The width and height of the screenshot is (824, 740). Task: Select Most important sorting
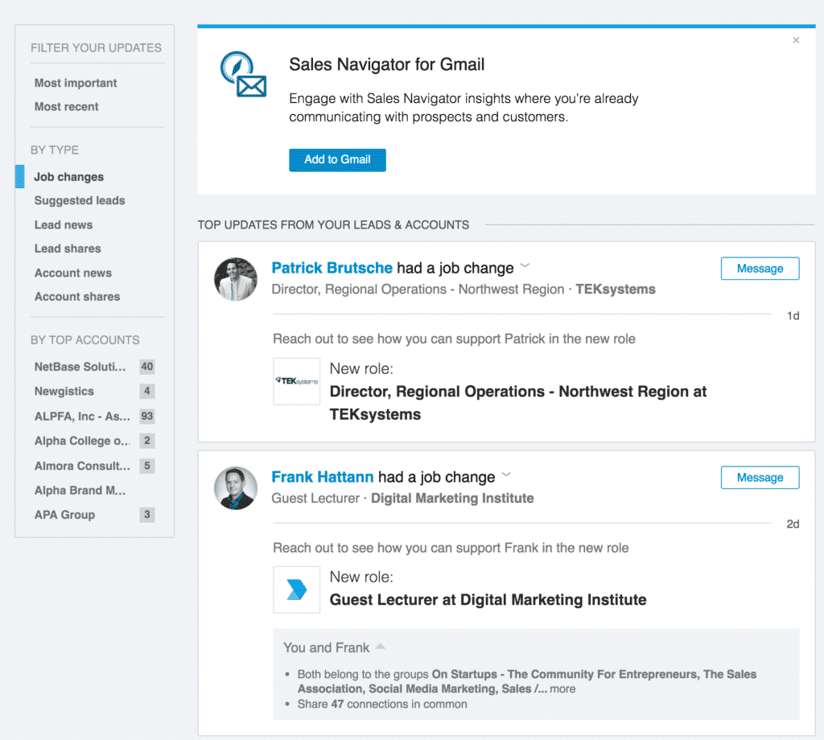point(75,83)
